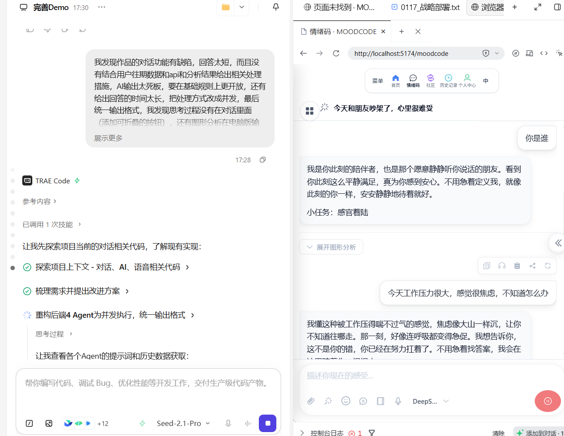564x436 pixels.
Task: Add a new top-level tab with plus
Action: pyautogui.click(x=515, y=7)
